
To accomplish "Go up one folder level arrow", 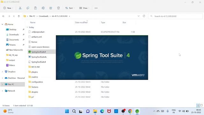I will tap(19, 16).
